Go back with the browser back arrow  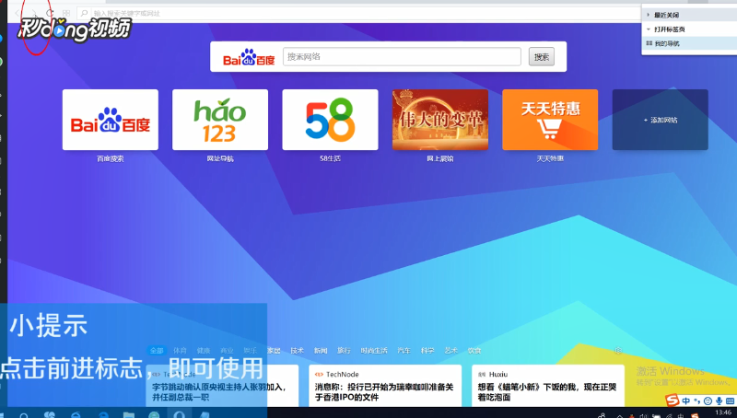tap(18, 13)
